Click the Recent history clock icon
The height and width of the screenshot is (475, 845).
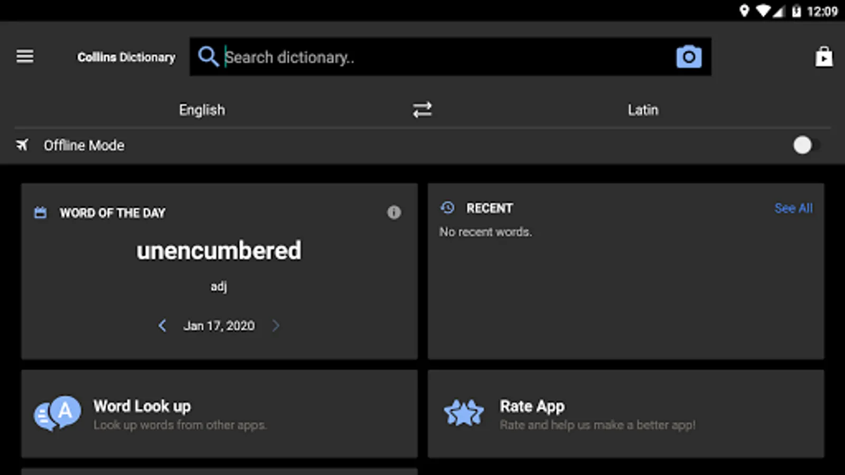tap(447, 208)
